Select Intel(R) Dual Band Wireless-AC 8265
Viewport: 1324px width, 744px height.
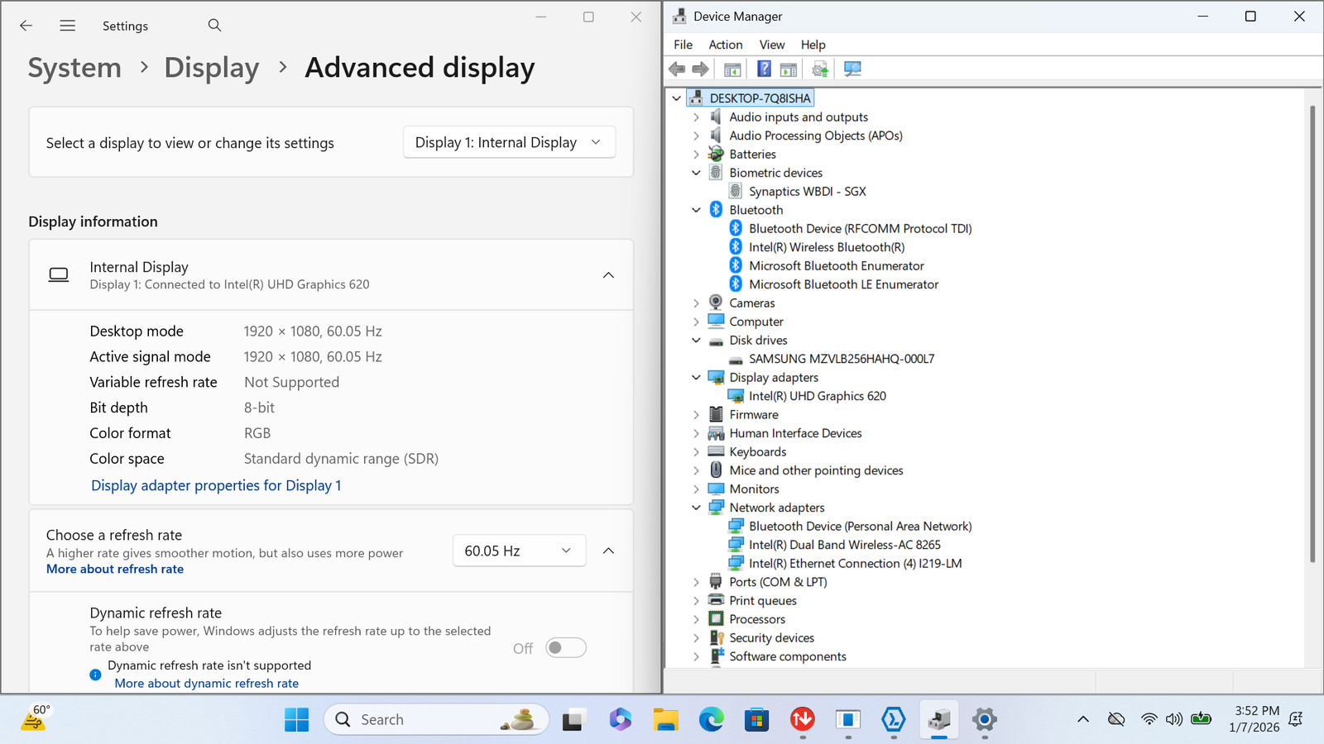pos(845,545)
